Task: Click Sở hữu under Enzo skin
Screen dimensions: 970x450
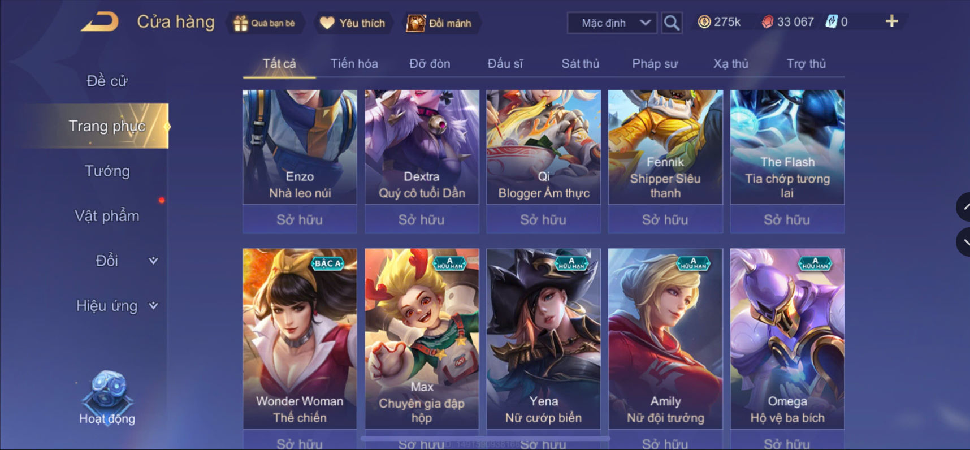Action: point(300,219)
